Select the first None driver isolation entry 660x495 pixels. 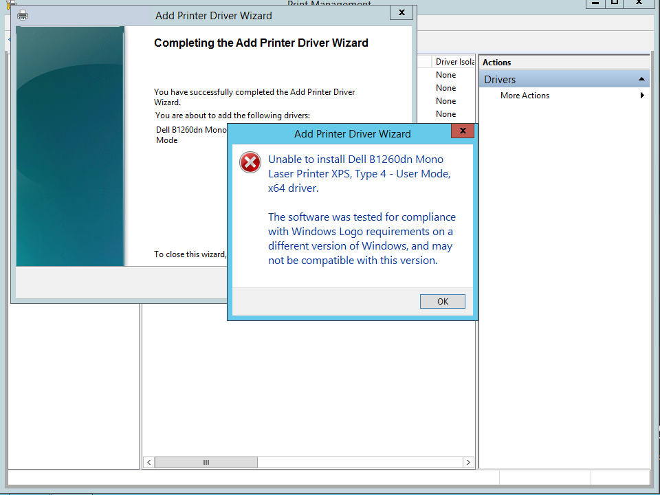[x=445, y=74]
